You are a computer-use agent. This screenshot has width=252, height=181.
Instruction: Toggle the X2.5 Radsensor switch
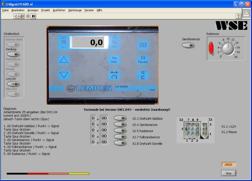[x=120, y=130]
